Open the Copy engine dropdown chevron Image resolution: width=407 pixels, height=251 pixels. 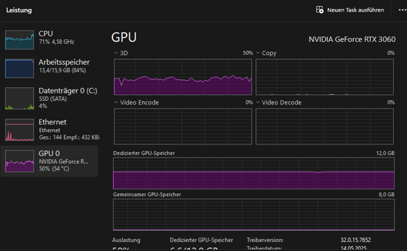click(x=258, y=53)
